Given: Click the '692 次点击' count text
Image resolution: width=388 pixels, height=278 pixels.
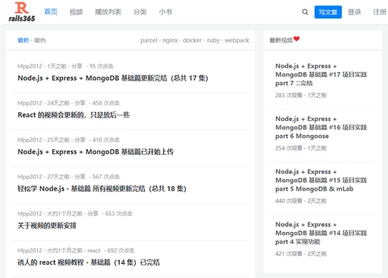Looking at the screenshot, I should tap(121, 251).
